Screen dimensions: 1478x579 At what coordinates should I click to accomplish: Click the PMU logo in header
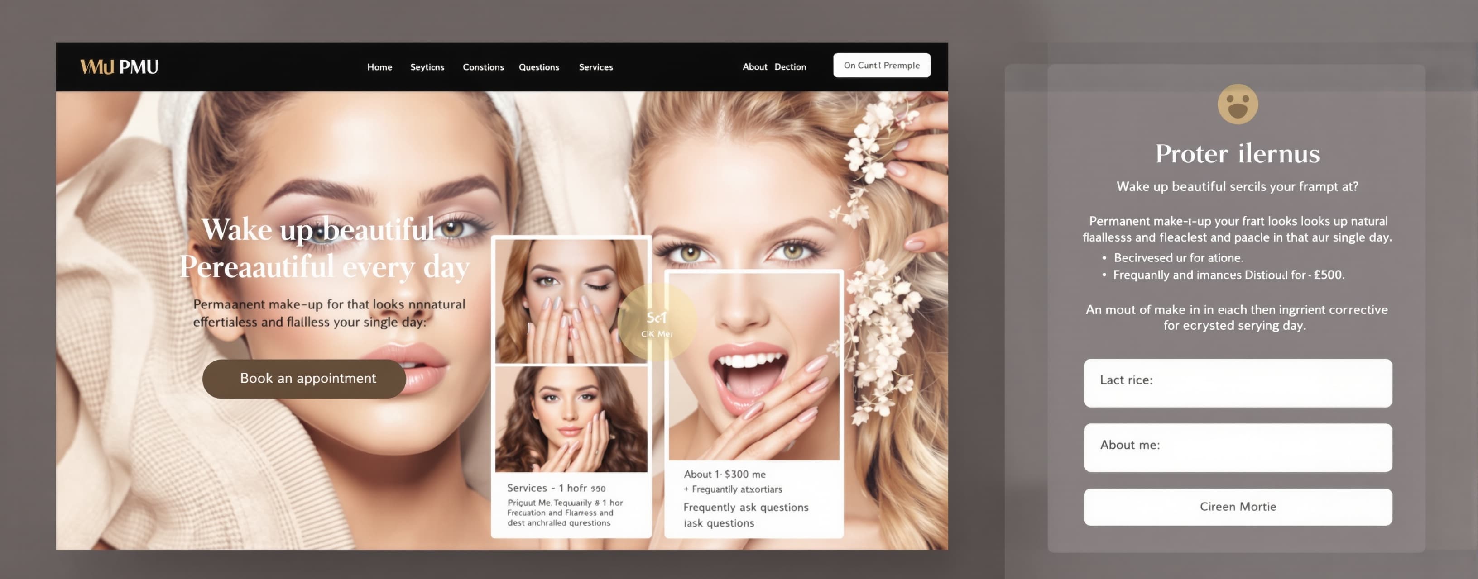pos(119,67)
